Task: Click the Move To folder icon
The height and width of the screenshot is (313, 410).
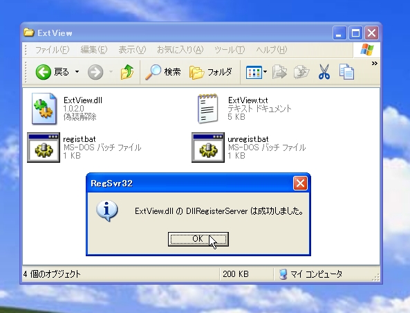Action: [x=279, y=72]
